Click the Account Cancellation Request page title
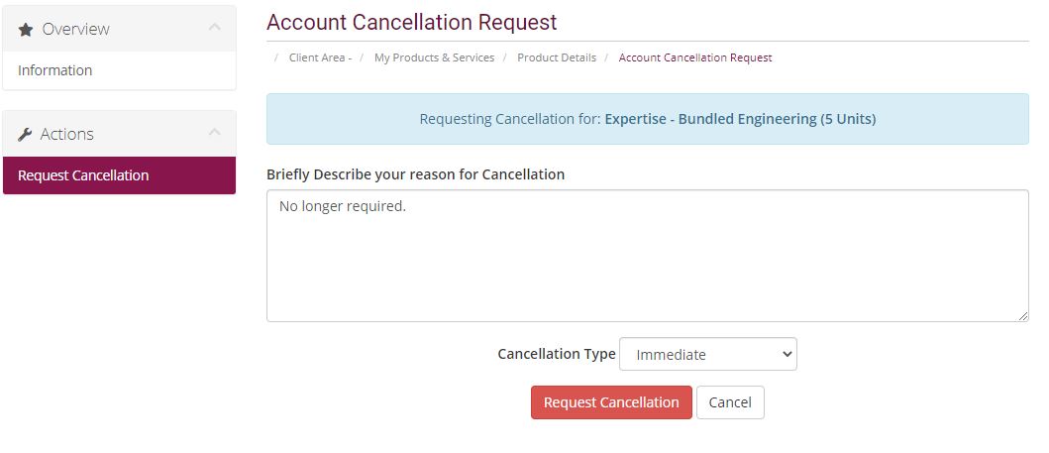Screen dimensions: 1049x453 411,22
